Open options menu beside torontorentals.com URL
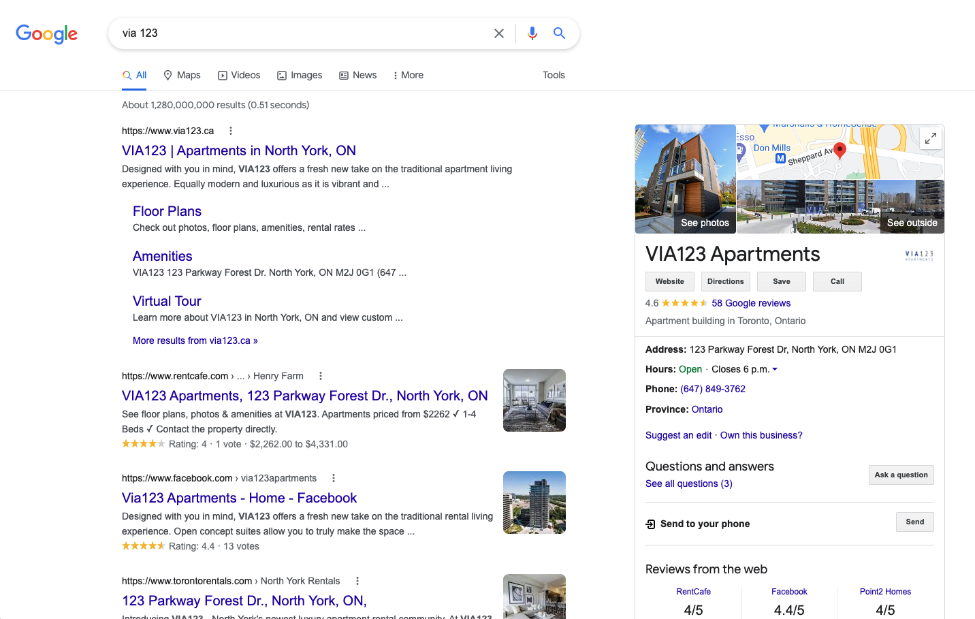975x619 pixels. (357, 581)
